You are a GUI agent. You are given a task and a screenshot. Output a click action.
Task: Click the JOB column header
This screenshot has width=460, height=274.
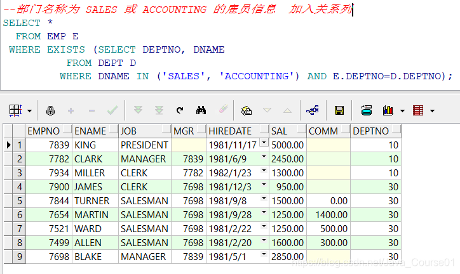tap(145, 131)
